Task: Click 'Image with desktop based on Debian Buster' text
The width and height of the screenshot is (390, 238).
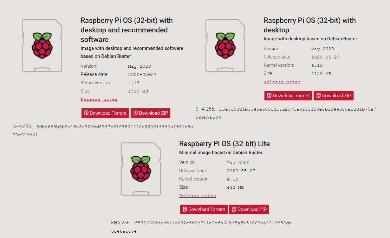Action: (310, 39)
